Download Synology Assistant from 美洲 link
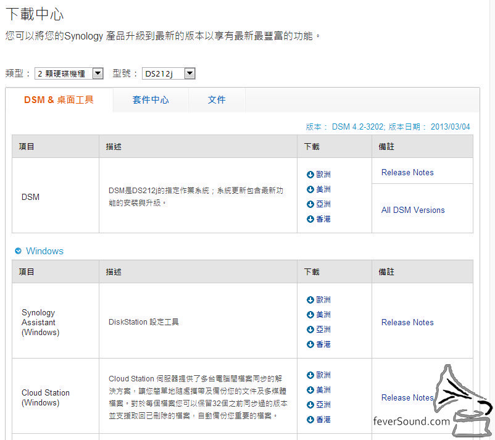Screen dimensions: 495x440 point(323,315)
